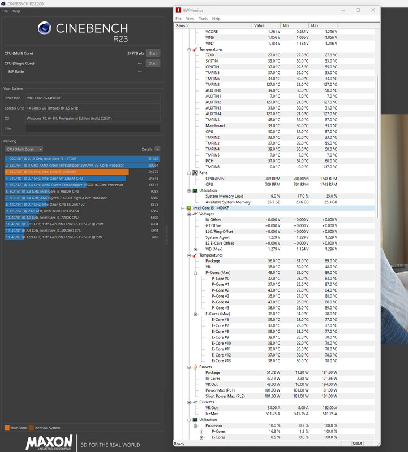The height and width of the screenshot is (452, 408).
Task: Click the CPU Voltages lightning icon
Action: coord(195,214)
